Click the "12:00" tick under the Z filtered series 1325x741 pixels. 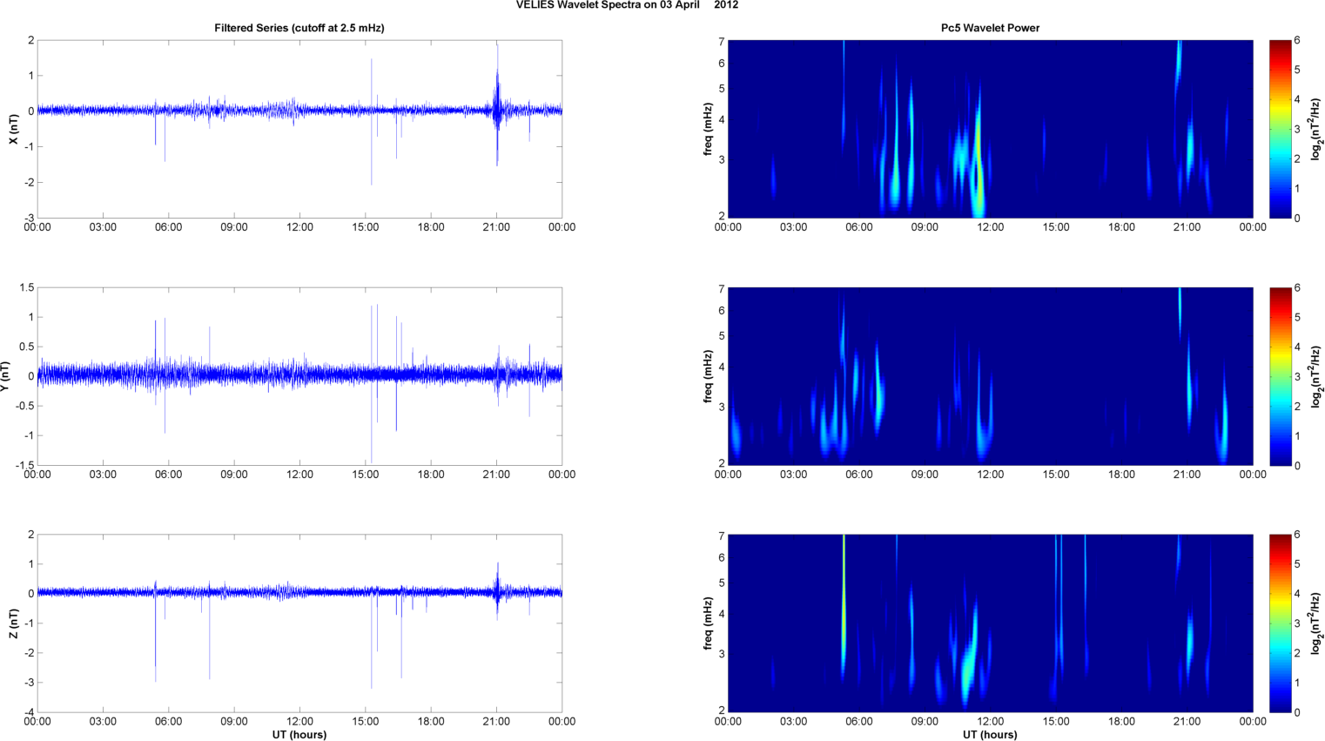[299, 721]
